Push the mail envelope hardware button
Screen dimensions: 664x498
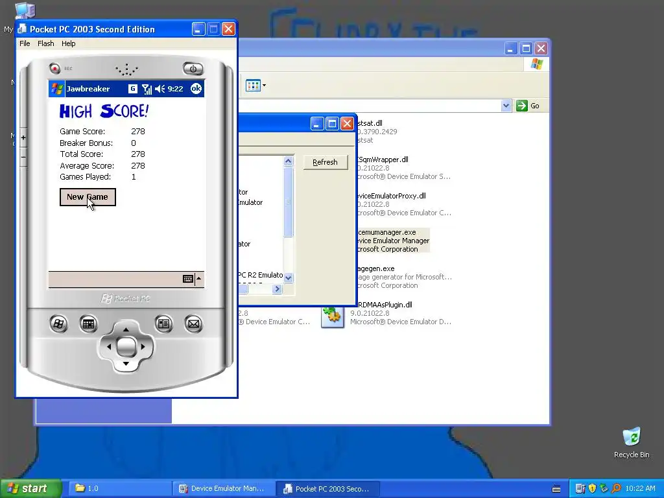pyautogui.click(x=193, y=324)
